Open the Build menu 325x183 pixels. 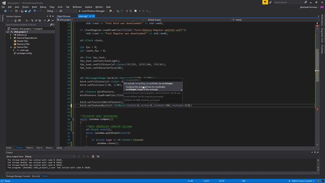(35, 7)
